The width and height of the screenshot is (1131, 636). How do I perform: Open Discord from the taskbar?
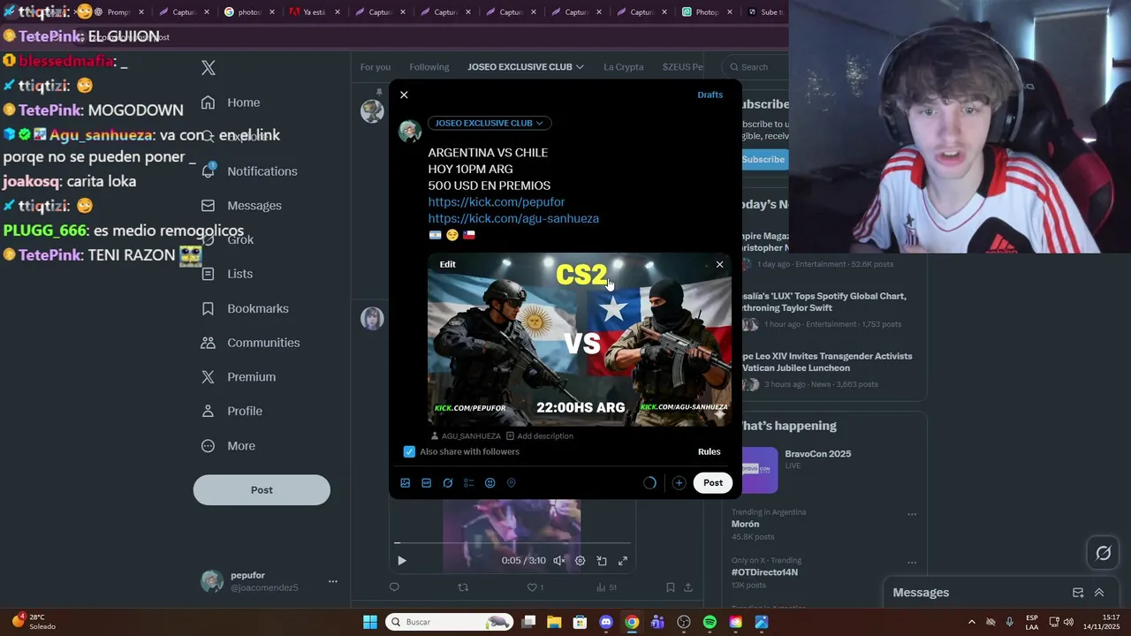click(x=605, y=623)
